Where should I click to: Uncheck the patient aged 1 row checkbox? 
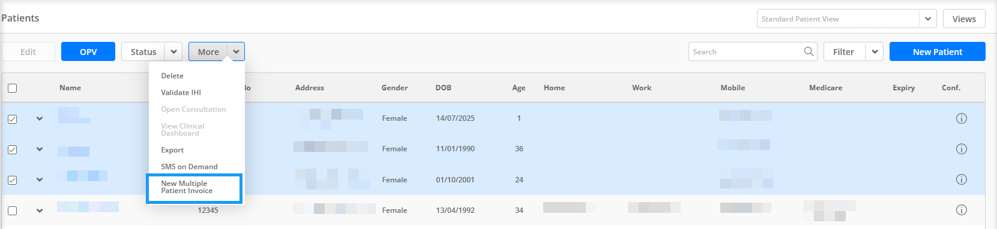(12, 119)
